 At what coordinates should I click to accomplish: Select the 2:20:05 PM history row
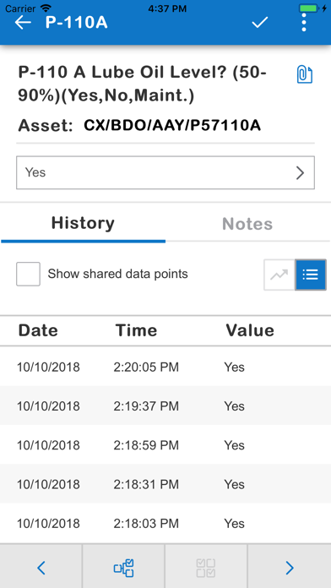tap(165, 367)
